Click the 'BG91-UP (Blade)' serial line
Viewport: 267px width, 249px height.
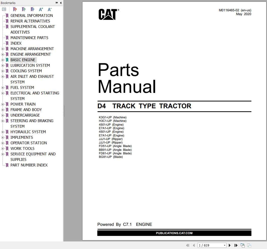[x=111, y=157]
